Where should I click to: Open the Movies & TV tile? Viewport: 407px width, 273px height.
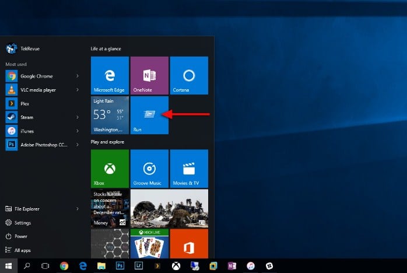tap(189, 169)
